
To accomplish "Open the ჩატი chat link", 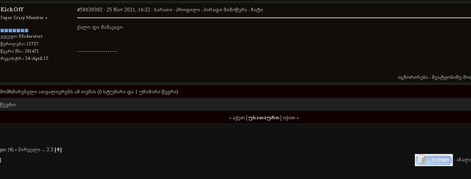I will click(257, 10).
